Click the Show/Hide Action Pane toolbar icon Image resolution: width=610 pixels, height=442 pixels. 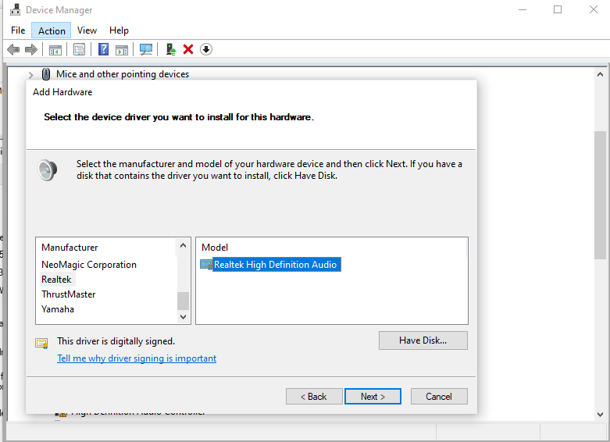122,50
